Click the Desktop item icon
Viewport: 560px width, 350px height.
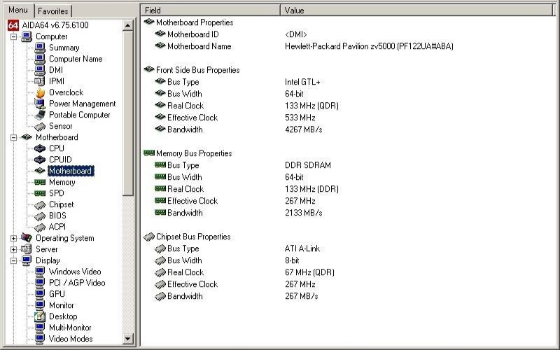(x=40, y=316)
